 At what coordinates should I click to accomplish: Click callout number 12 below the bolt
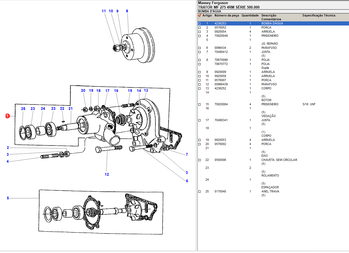[x=107, y=174]
